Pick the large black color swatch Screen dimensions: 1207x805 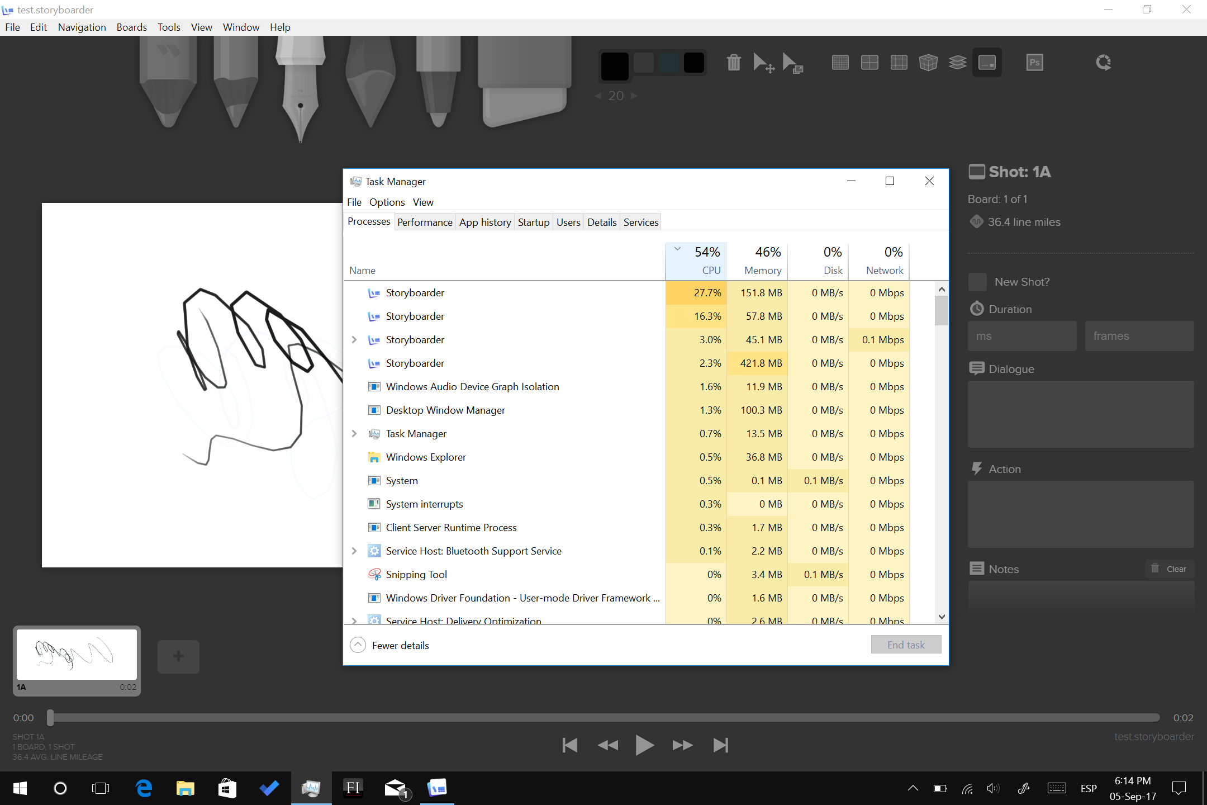click(615, 67)
